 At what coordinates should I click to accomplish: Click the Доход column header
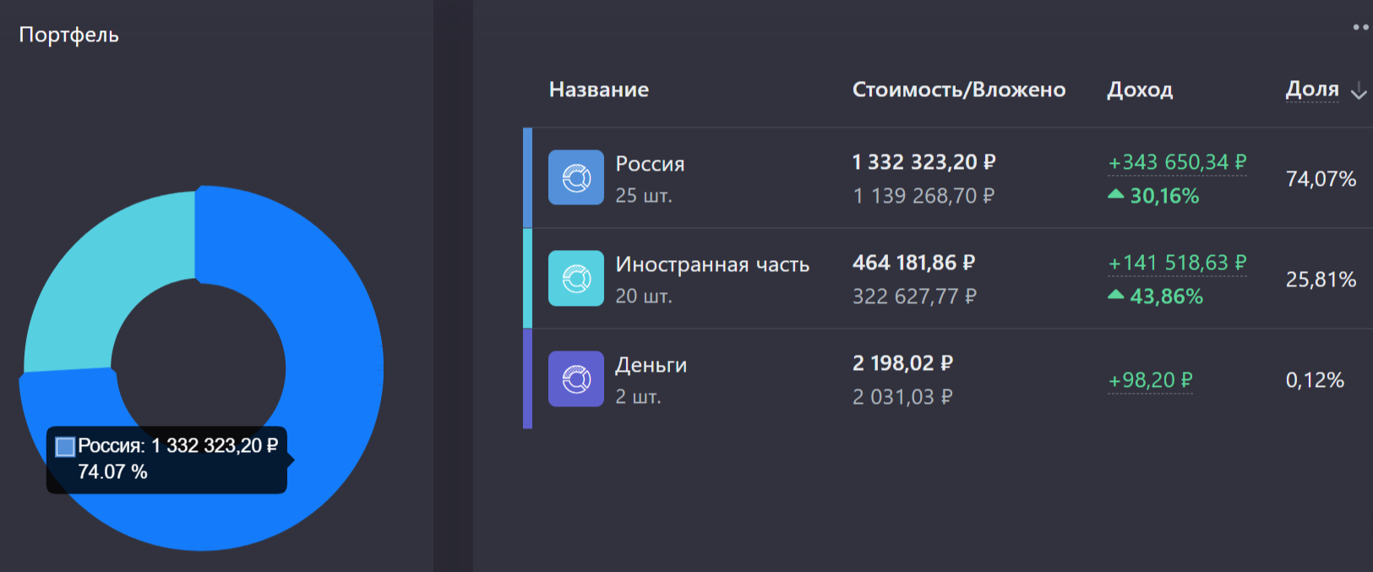(1140, 90)
